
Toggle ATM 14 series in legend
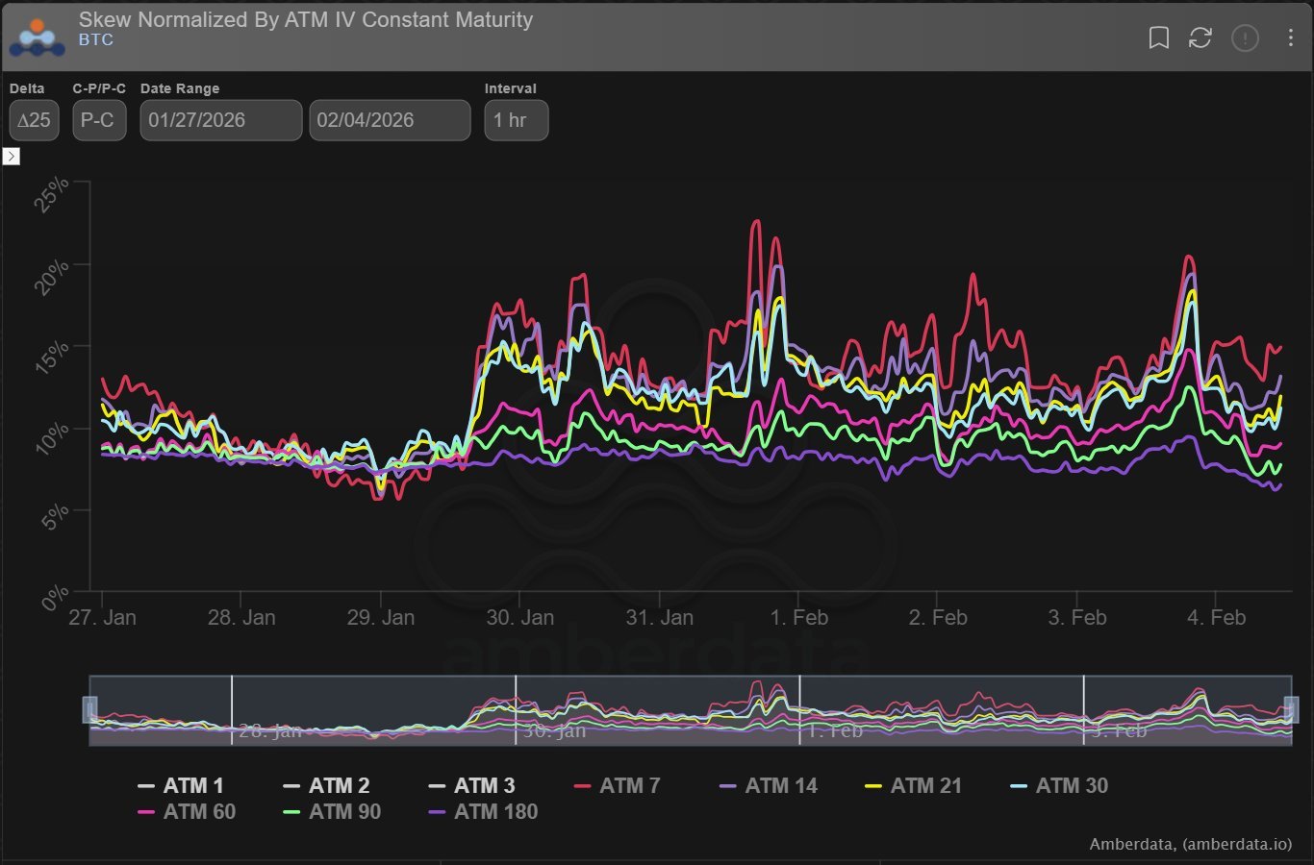(780, 786)
